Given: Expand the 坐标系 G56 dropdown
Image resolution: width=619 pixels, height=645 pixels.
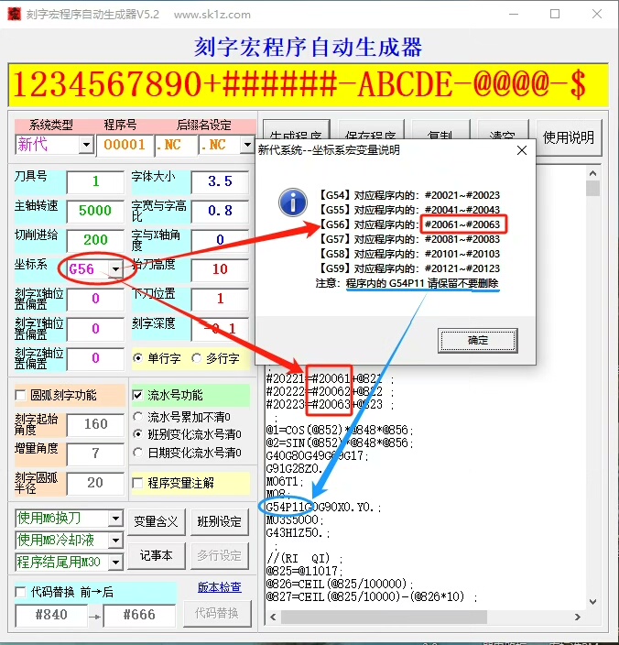Looking at the screenshot, I should coord(116,269).
